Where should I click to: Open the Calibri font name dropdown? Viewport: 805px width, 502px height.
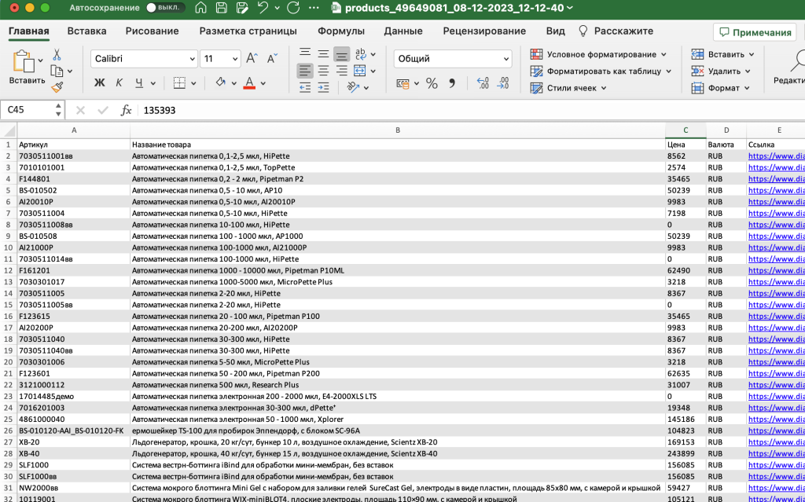[193, 59]
